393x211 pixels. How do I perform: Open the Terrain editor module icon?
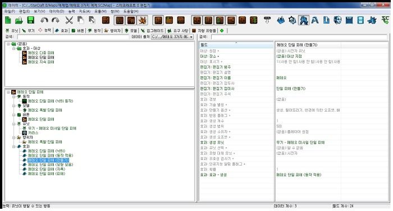pos(281,20)
